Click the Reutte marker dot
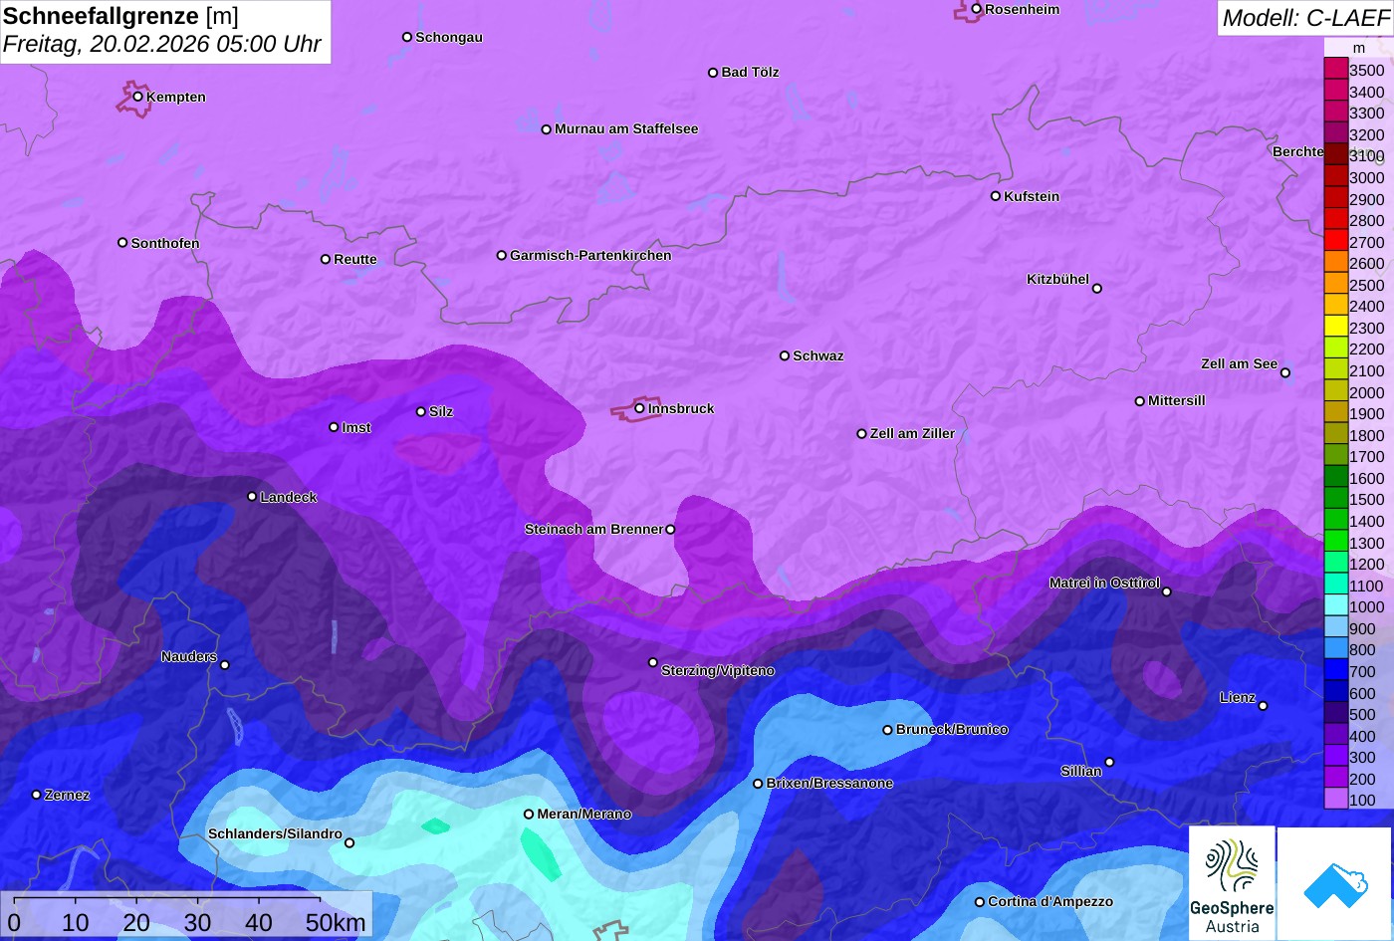 (x=326, y=259)
